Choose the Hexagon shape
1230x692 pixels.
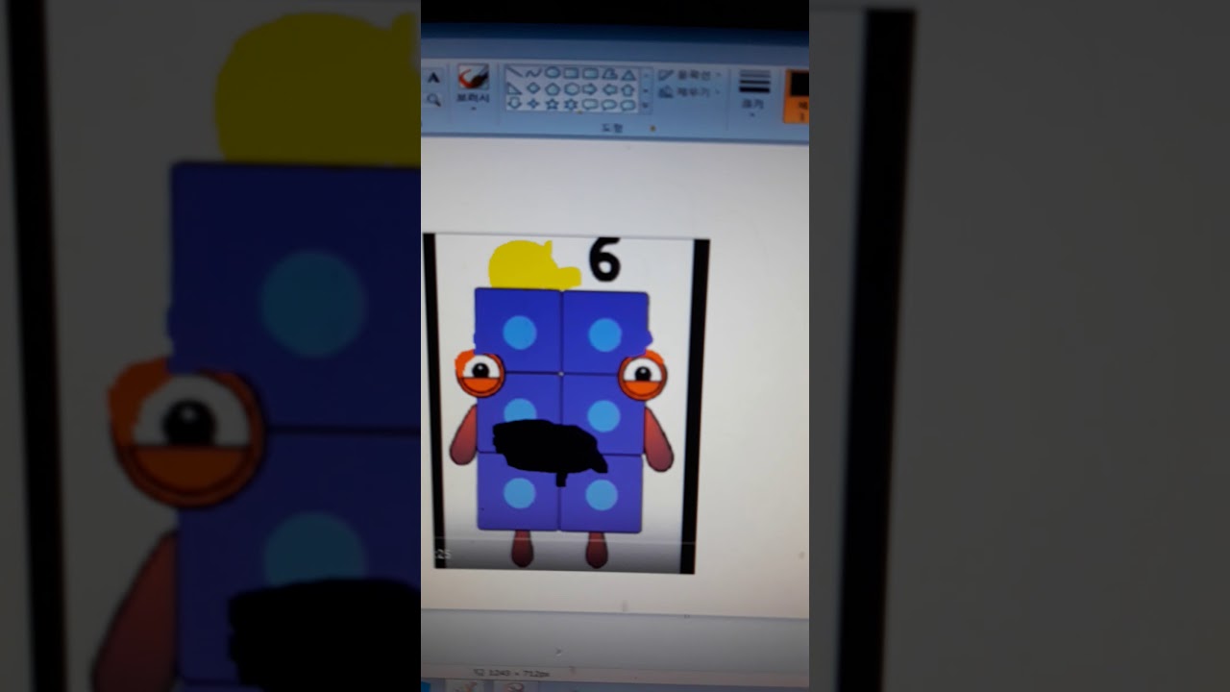click(x=571, y=89)
